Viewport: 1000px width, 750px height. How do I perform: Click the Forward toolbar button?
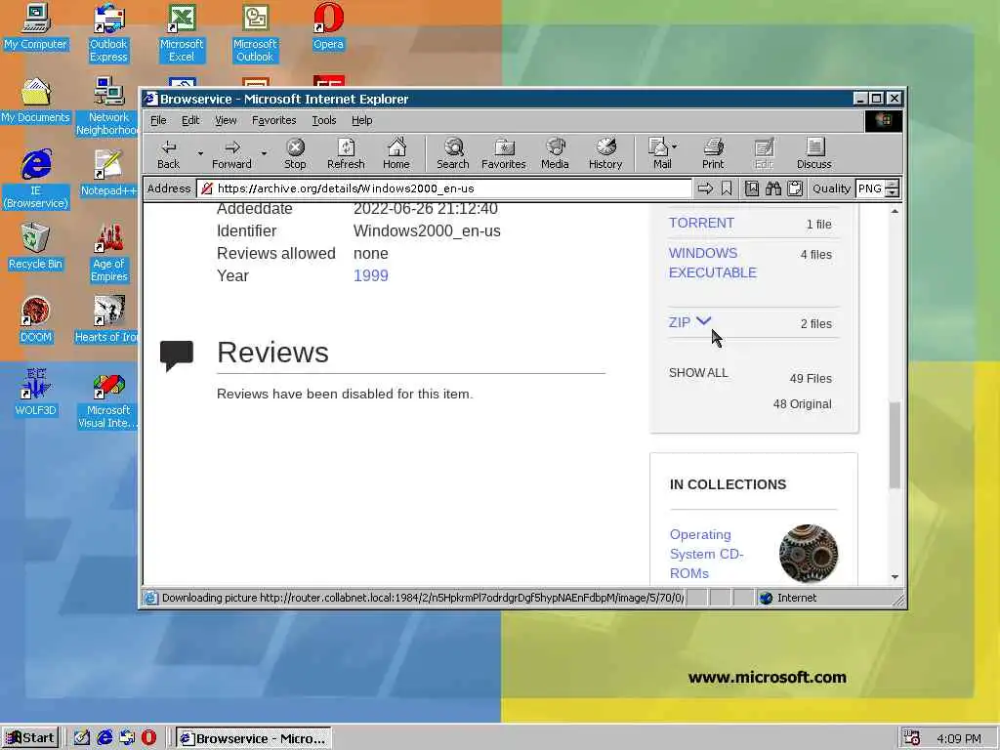pos(231,154)
